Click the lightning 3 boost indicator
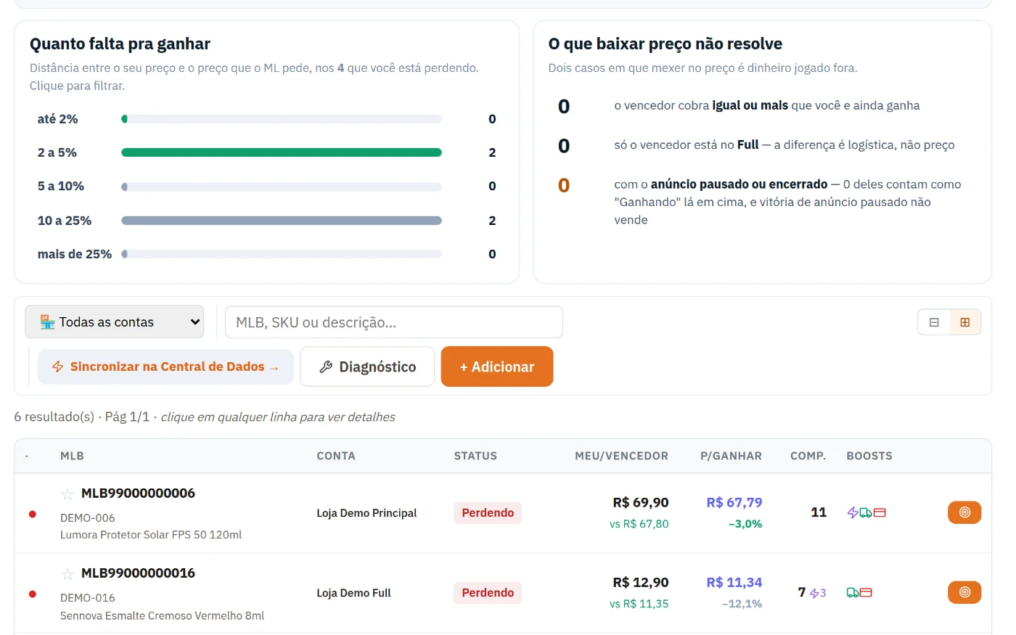The height and width of the screenshot is (635, 1016). point(818,593)
